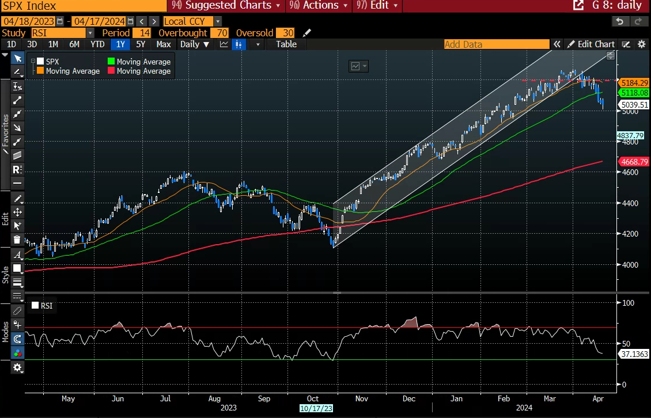
Task: Select the arrow pointer tool
Action: (x=17, y=59)
